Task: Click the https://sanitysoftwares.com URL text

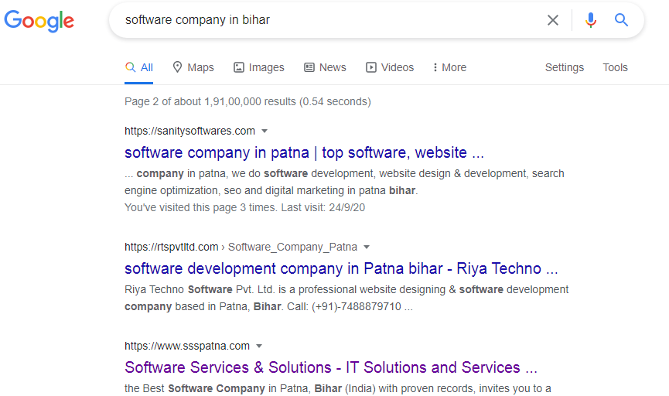Action: click(x=189, y=131)
